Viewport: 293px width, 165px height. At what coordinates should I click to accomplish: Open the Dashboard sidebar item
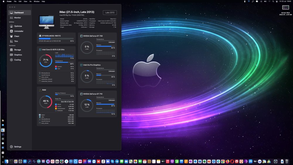click(x=19, y=13)
